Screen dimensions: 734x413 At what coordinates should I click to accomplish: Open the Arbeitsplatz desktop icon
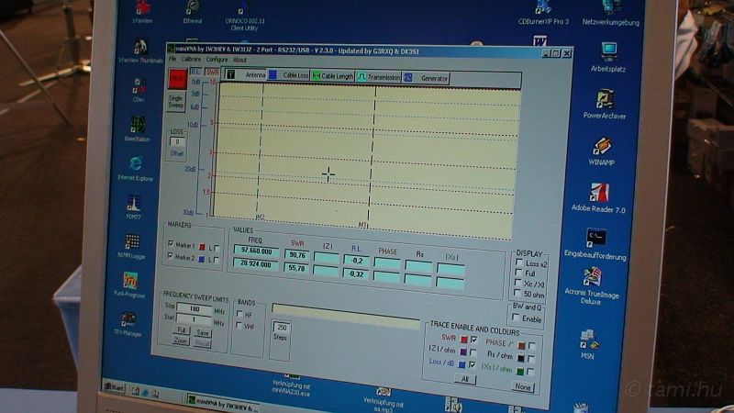606,52
